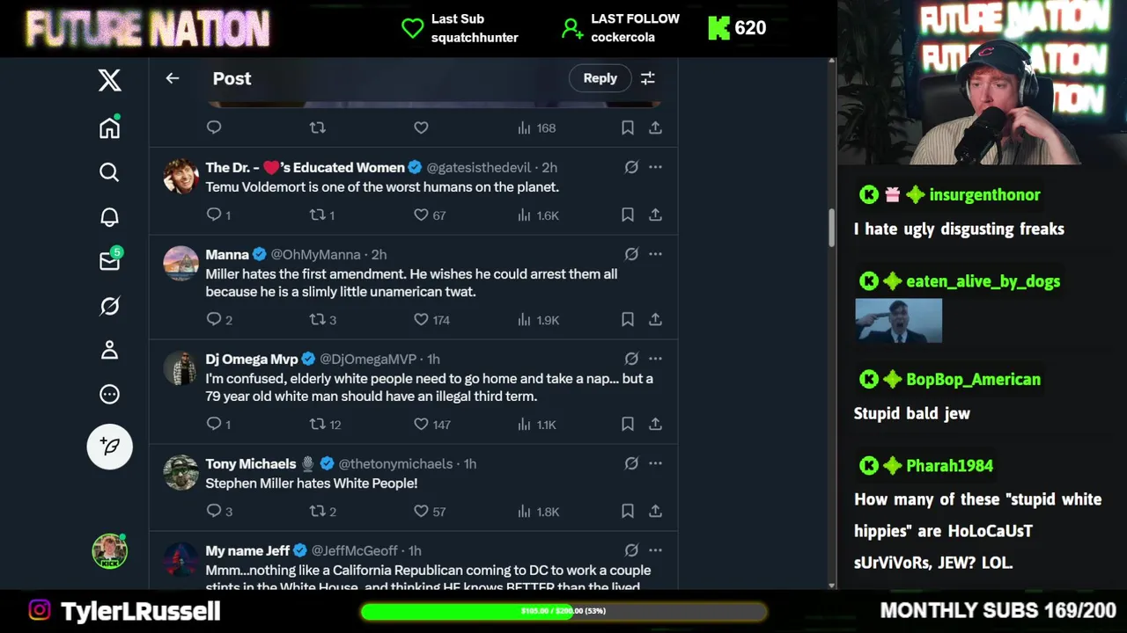This screenshot has width=1127, height=633.
Task: Open the profile person icon
Action: click(x=109, y=350)
